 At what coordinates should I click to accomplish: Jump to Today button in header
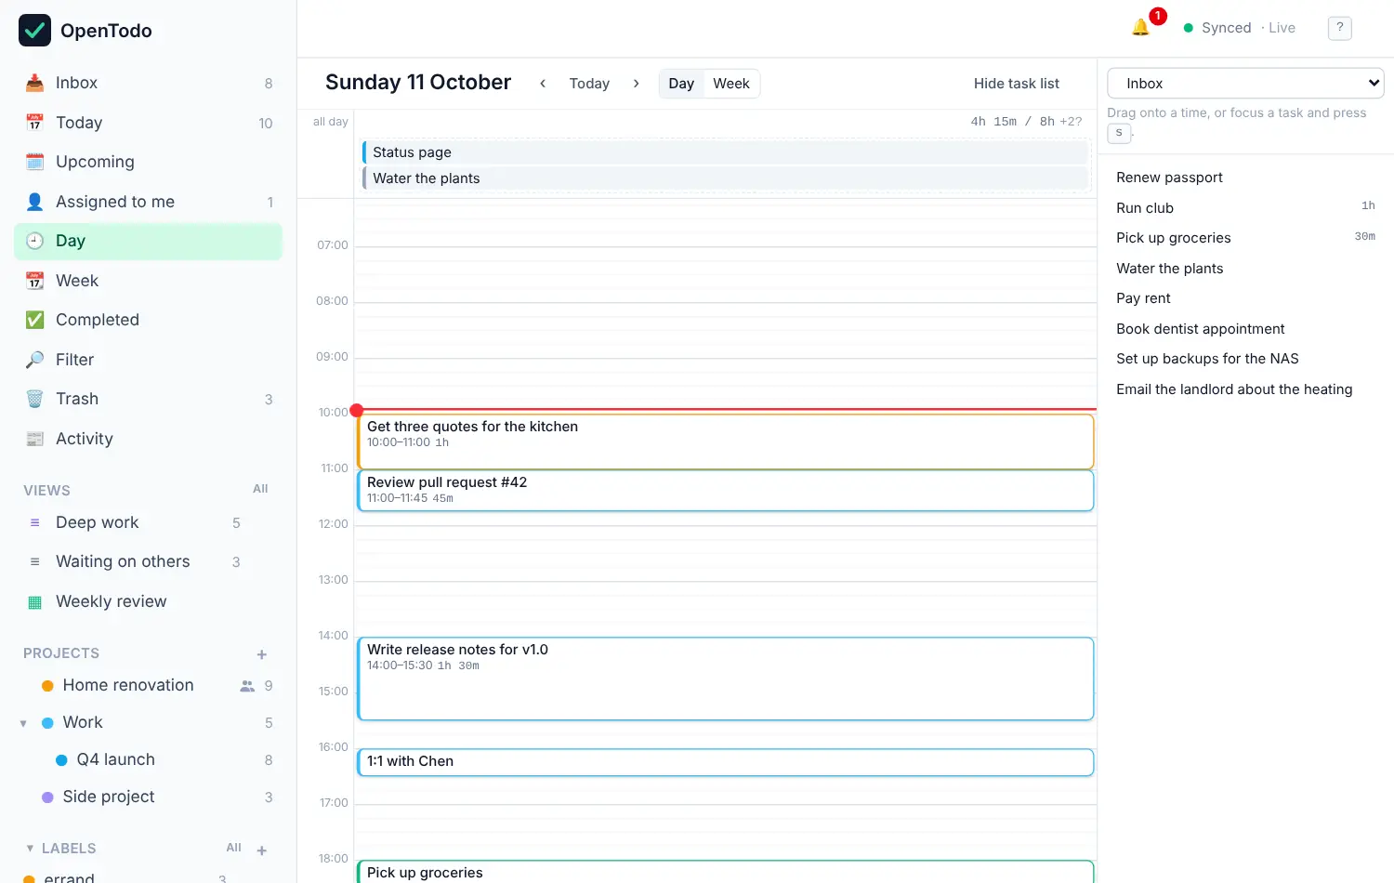tap(589, 84)
